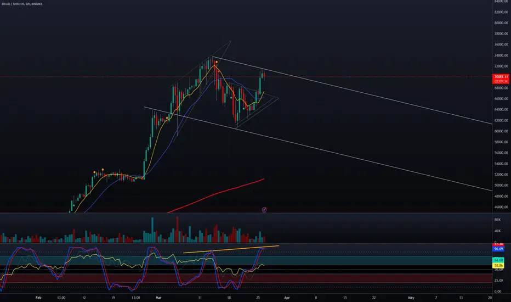Click the 66000.00 price axis label

point(501,99)
